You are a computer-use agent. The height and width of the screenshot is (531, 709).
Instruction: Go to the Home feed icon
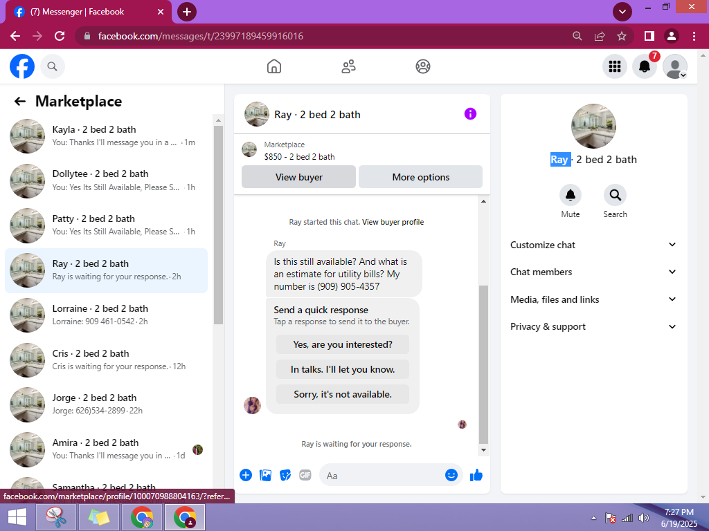tap(274, 66)
